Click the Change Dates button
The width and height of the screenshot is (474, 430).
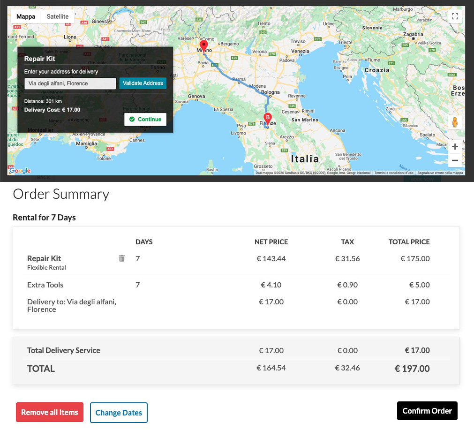tap(119, 413)
